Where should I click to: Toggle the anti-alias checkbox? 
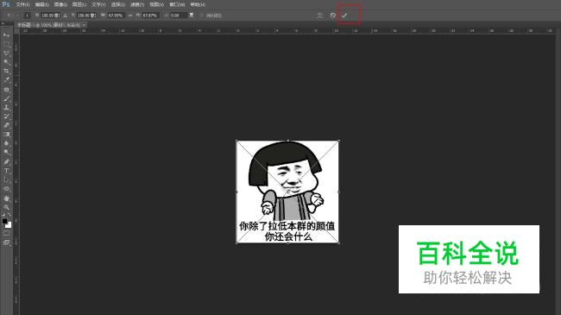(x=202, y=16)
